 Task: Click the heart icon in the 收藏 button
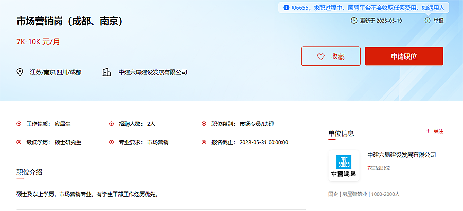(320, 56)
